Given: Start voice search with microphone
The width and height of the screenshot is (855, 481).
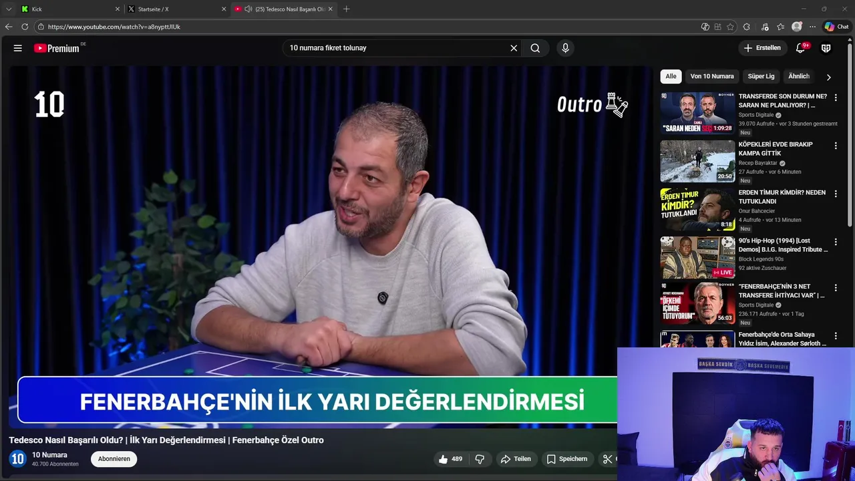Looking at the screenshot, I should pyautogui.click(x=565, y=48).
